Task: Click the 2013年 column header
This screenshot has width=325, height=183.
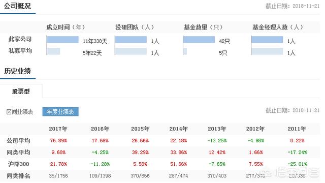Action: pos(217,129)
